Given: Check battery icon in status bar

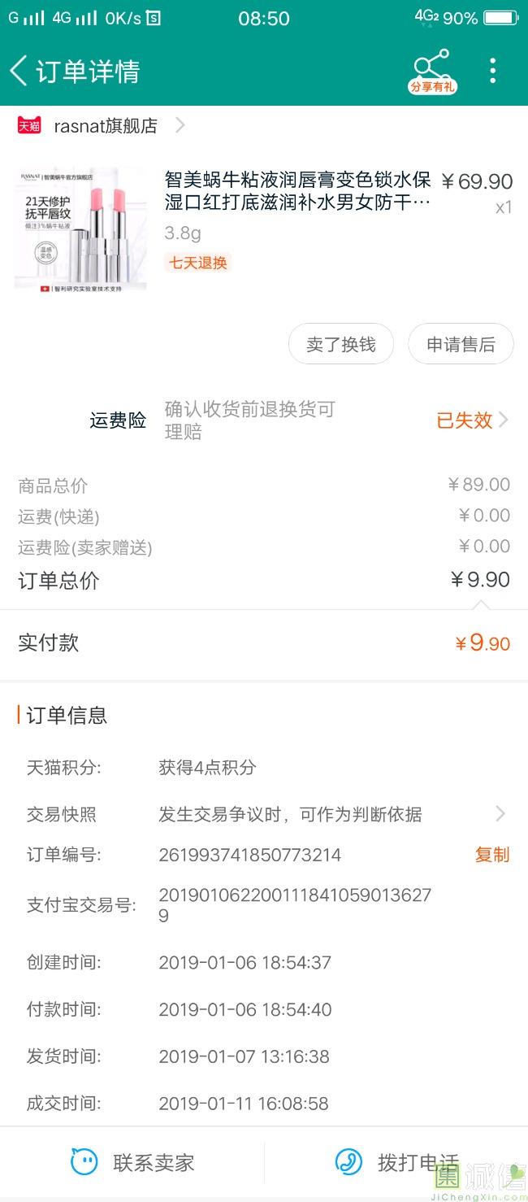Looking at the screenshot, I should [x=500, y=18].
